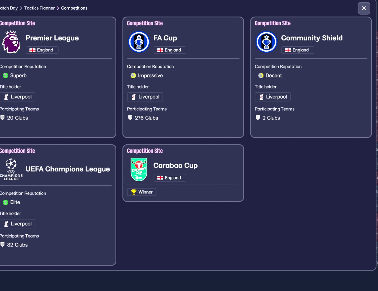Open Liverpool as Champions League title holder
This screenshot has width=378, height=291.
click(18, 224)
